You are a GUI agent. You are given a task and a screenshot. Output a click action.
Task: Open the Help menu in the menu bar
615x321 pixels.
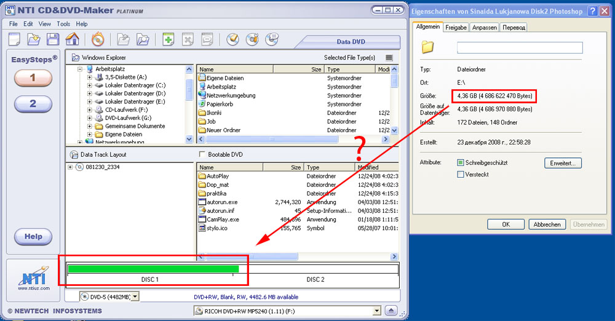coord(82,24)
